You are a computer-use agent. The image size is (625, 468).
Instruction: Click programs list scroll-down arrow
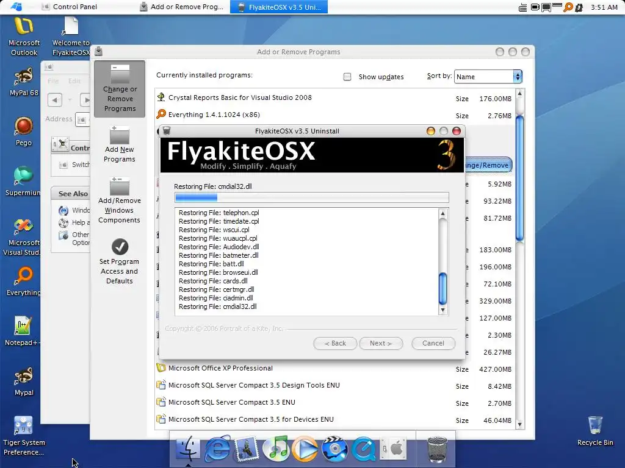[x=519, y=424]
